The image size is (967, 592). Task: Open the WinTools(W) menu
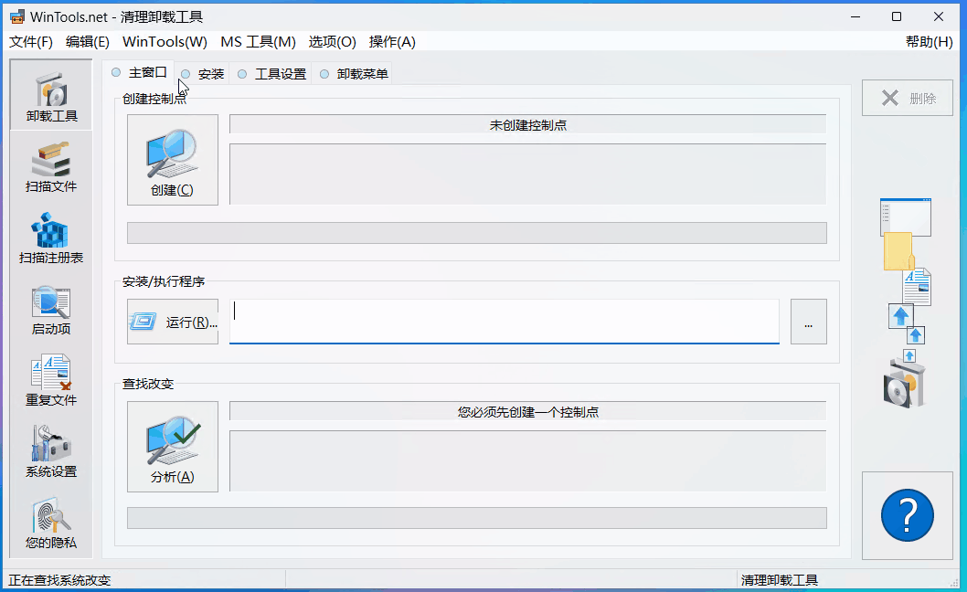click(165, 42)
